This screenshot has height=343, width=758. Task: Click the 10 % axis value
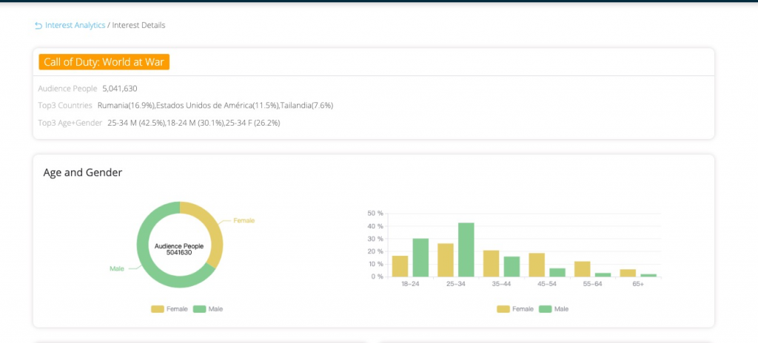pos(375,264)
